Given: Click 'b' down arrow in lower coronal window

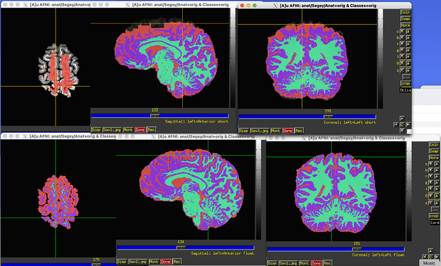Looking at the screenshot, I should point(431,170).
